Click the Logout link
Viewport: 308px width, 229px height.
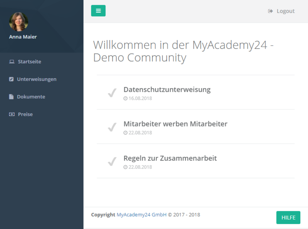point(281,11)
